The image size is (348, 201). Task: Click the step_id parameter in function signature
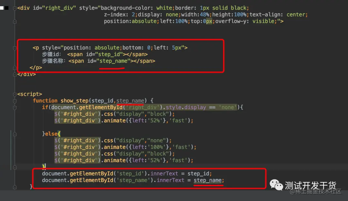coord(102,101)
